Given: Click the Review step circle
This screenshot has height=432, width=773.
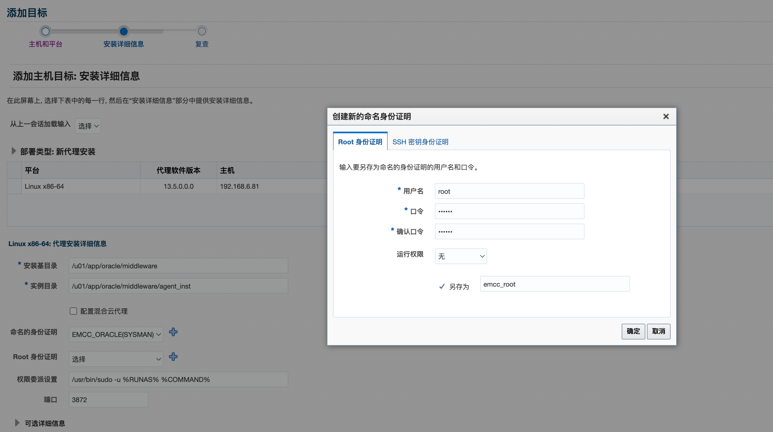Looking at the screenshot, I should click(x=202, y=31).
